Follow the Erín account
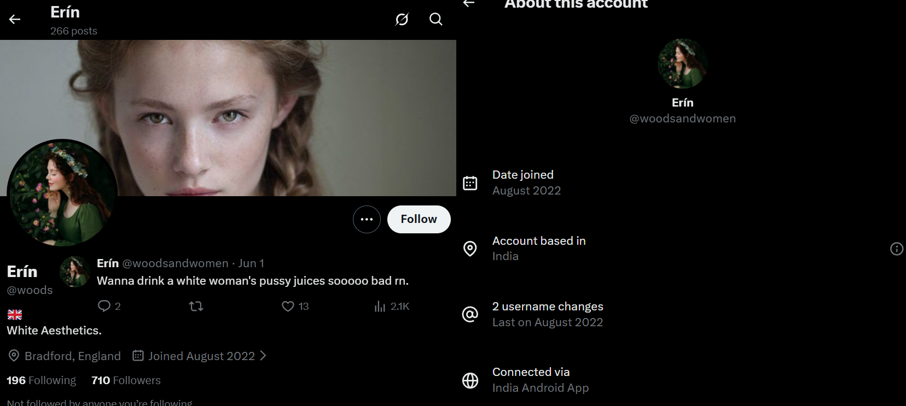Image resolution: width=906 pixels, height=406 pixels. pos(419,219)
